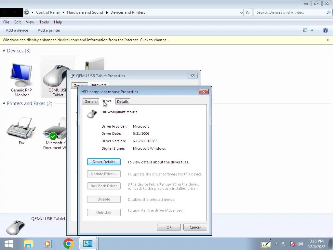The image size is (333, 250).
Task: Click the network tray icon
Action: (284, 244)
